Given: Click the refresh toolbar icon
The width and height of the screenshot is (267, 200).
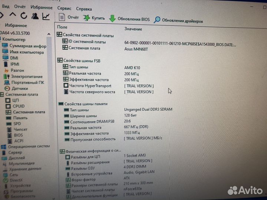Looking at the screenshot, I should (24, 16).
